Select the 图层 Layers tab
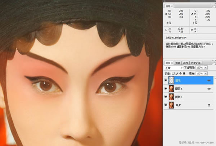Viewport: 216px width, 146px height. [168, 63]
